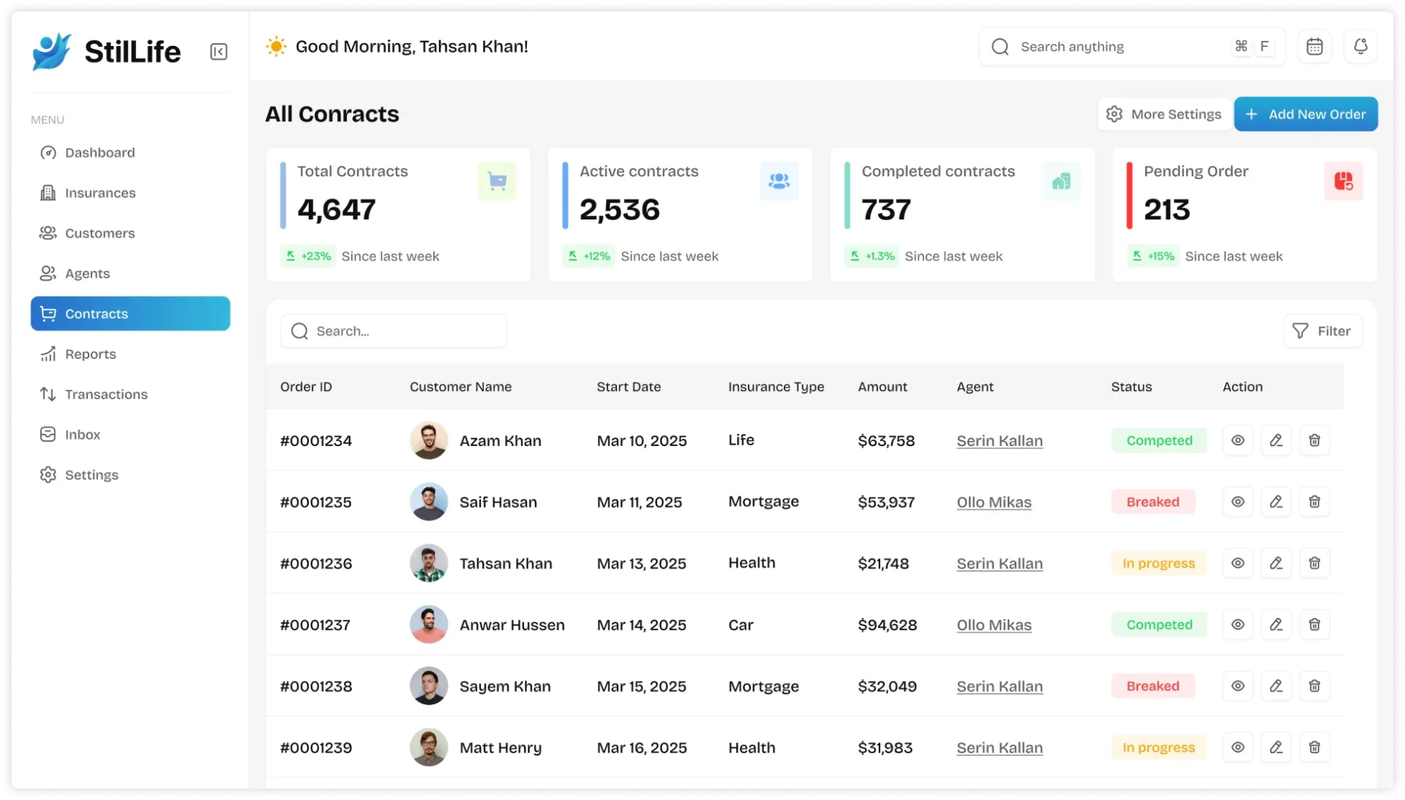Click the Total Contracts cart icon
Image resolution: width=1405 pixels, height=800 pixels.
pos(497,181)
